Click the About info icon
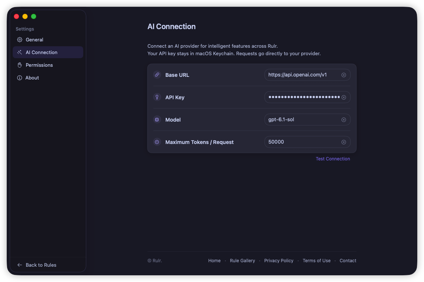This screenshot has height=282, width=424. coord(19,78)
